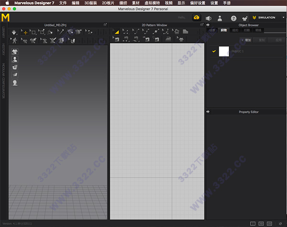
Task: Click the + 增加 add fabric button
Action: [x=246, y=40]
